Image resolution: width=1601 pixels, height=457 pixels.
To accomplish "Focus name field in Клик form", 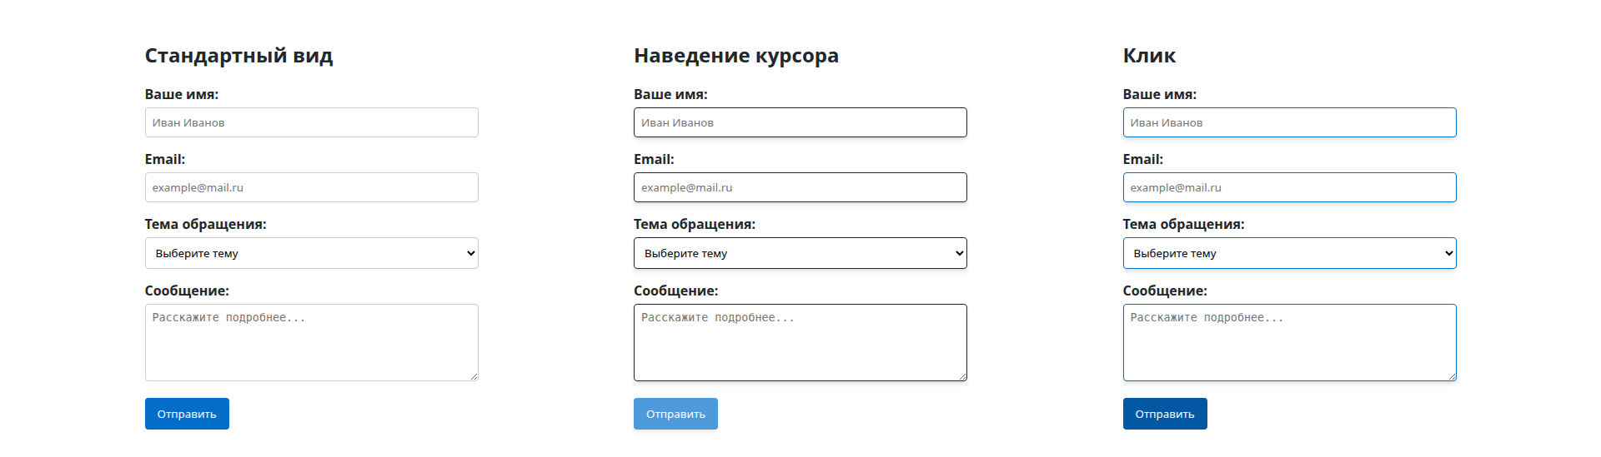I will (1289, 122).
